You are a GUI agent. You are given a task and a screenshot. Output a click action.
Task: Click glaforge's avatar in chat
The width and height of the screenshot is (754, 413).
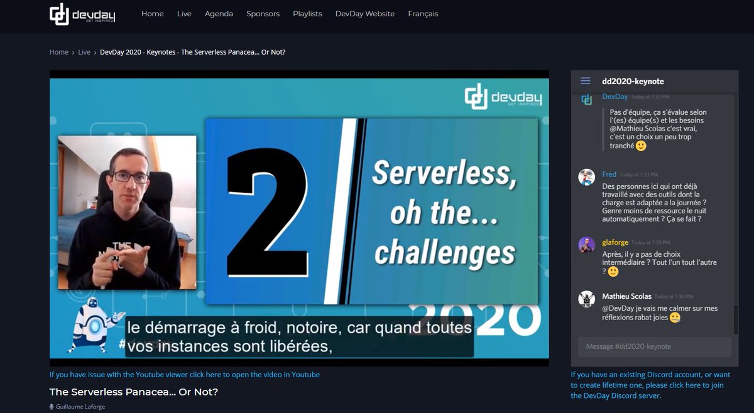click(x=586, y=245)
